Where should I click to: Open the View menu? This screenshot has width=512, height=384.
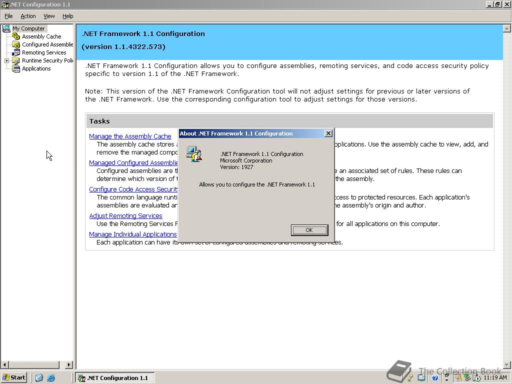(x=49, y=16)
